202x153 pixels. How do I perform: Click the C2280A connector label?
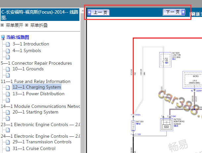coord(199,91)
